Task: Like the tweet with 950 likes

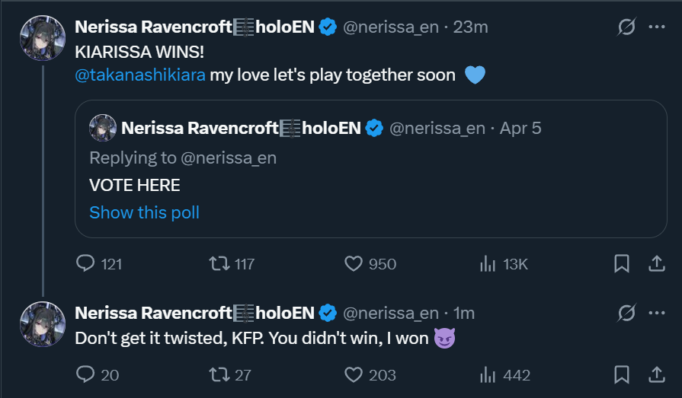Action: point(353,264)
